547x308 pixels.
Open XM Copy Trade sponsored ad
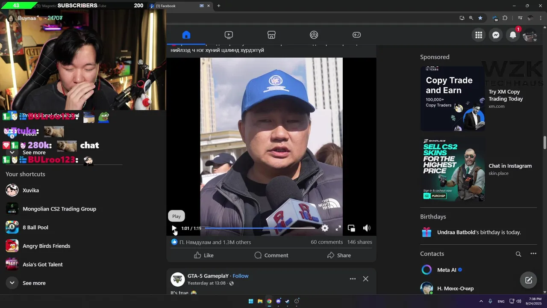tap(479, 99)
